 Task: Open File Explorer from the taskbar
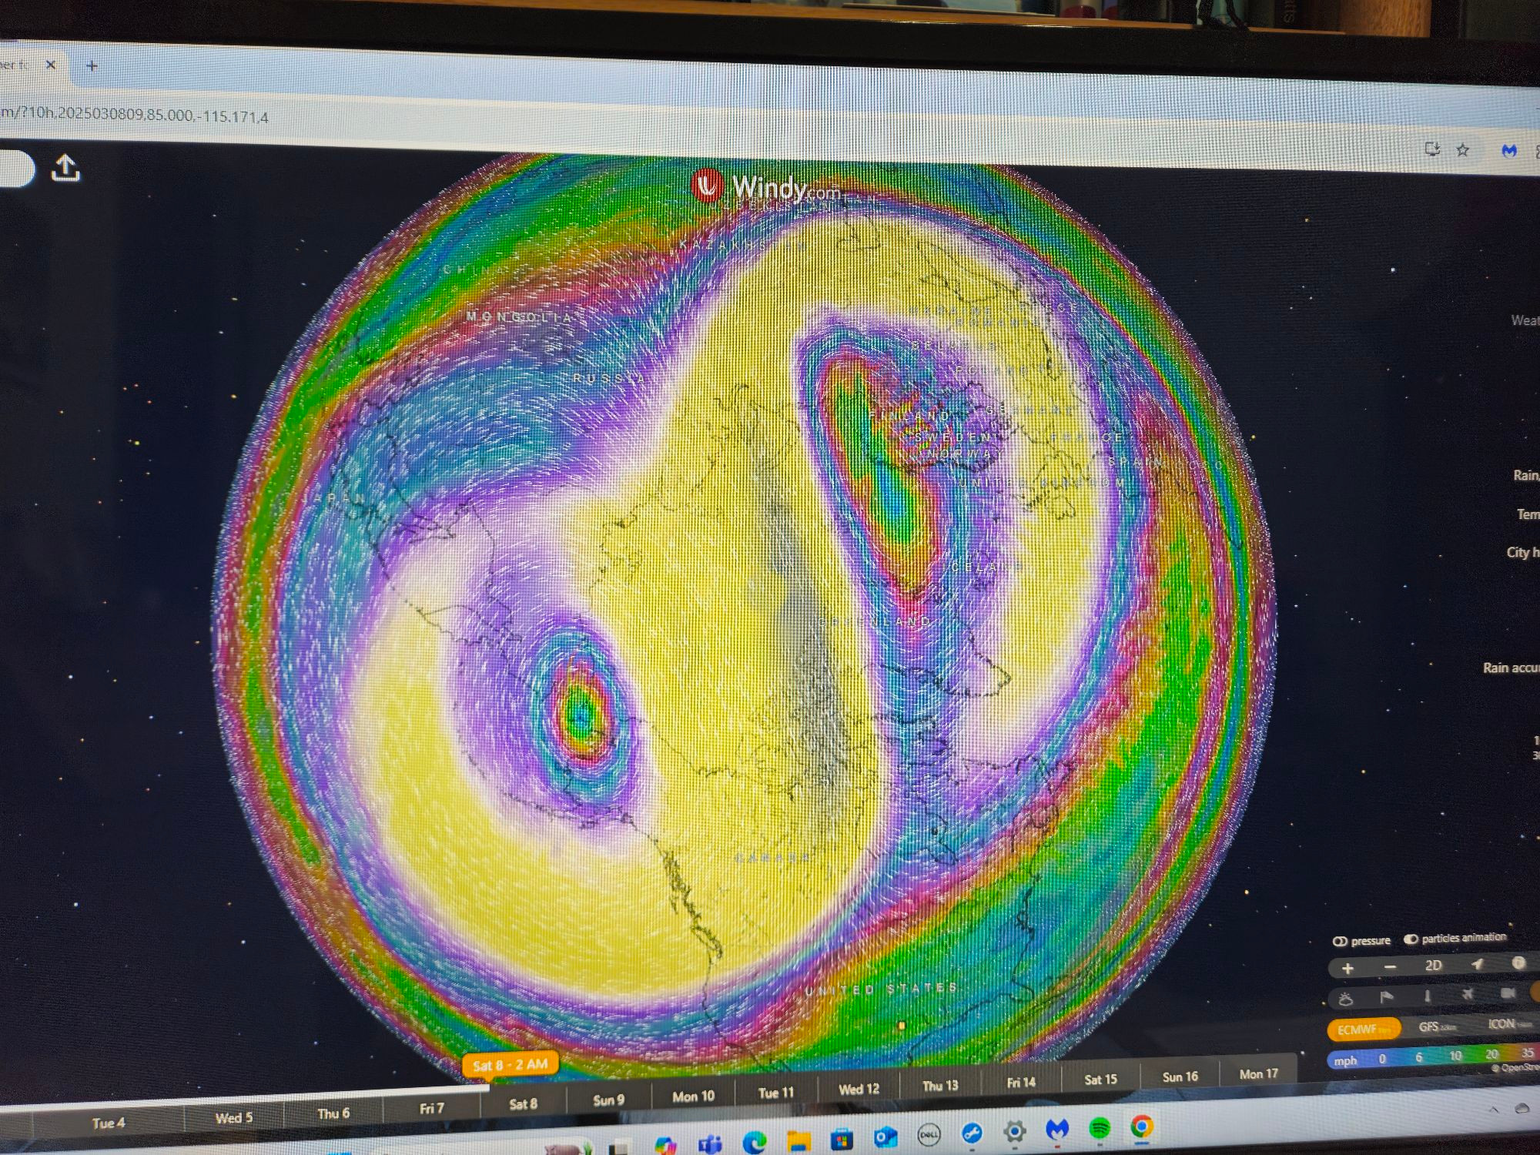coord(798,1141)
